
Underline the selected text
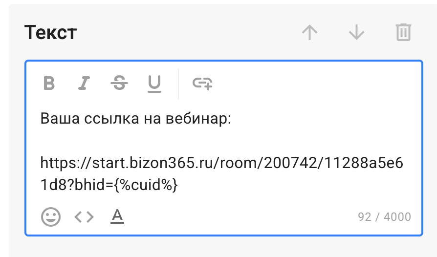[154, 84]
